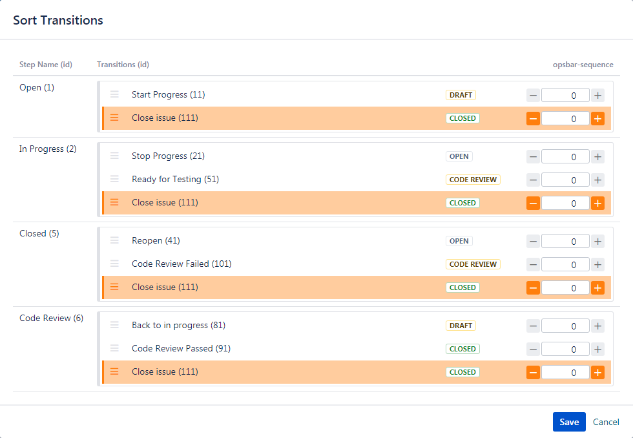
Task: Save the transition sort order
Action: coord(569,422)
